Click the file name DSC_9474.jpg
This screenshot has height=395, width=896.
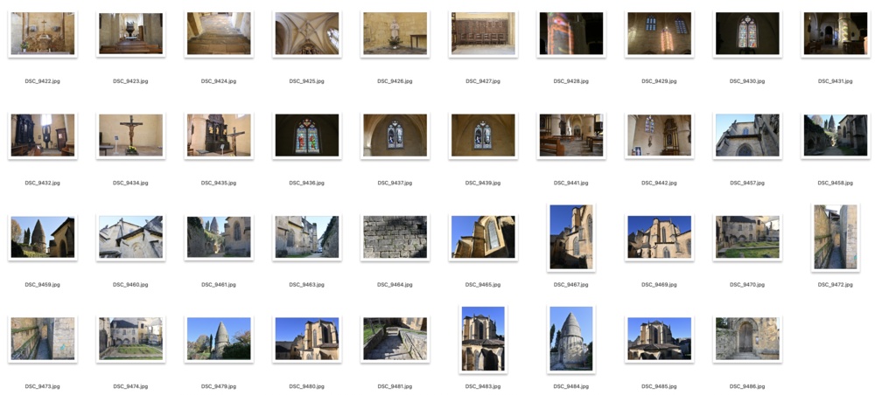pos(130,386)
